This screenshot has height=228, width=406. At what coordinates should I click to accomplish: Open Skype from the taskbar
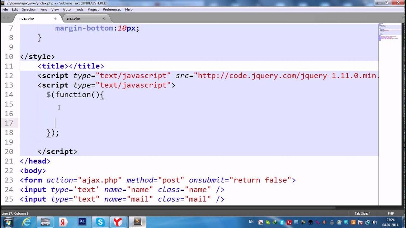click(x=100, y=222)
